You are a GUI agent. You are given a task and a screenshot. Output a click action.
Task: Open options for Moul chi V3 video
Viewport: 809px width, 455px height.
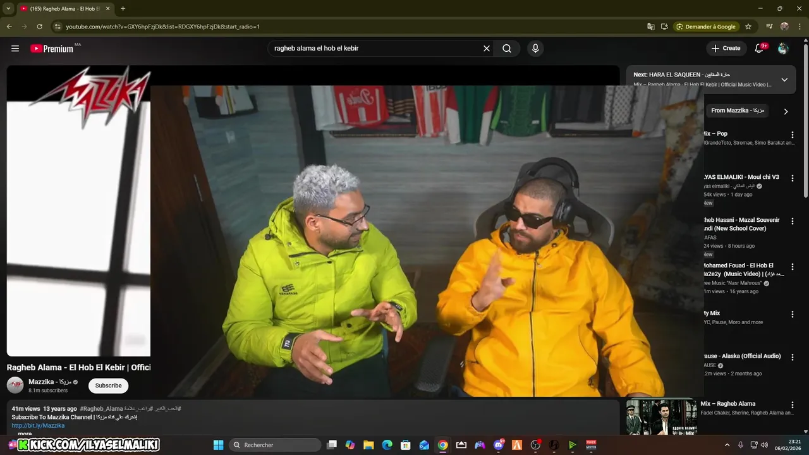[x=793, y=178]
